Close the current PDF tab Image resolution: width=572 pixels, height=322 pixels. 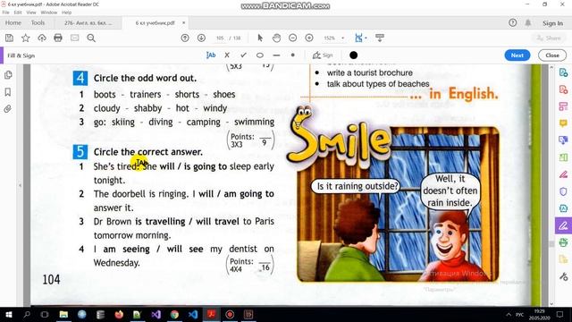click(x=183, y=22)
